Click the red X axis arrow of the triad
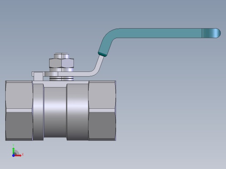The height and width of the screenshot is (169, 226). (18, 156)
